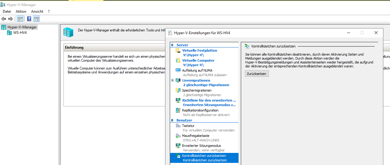The height and width of the screenshot is (165, 390).
Task: Click the Speichermigrationen icon
Action: pos(178,90)
